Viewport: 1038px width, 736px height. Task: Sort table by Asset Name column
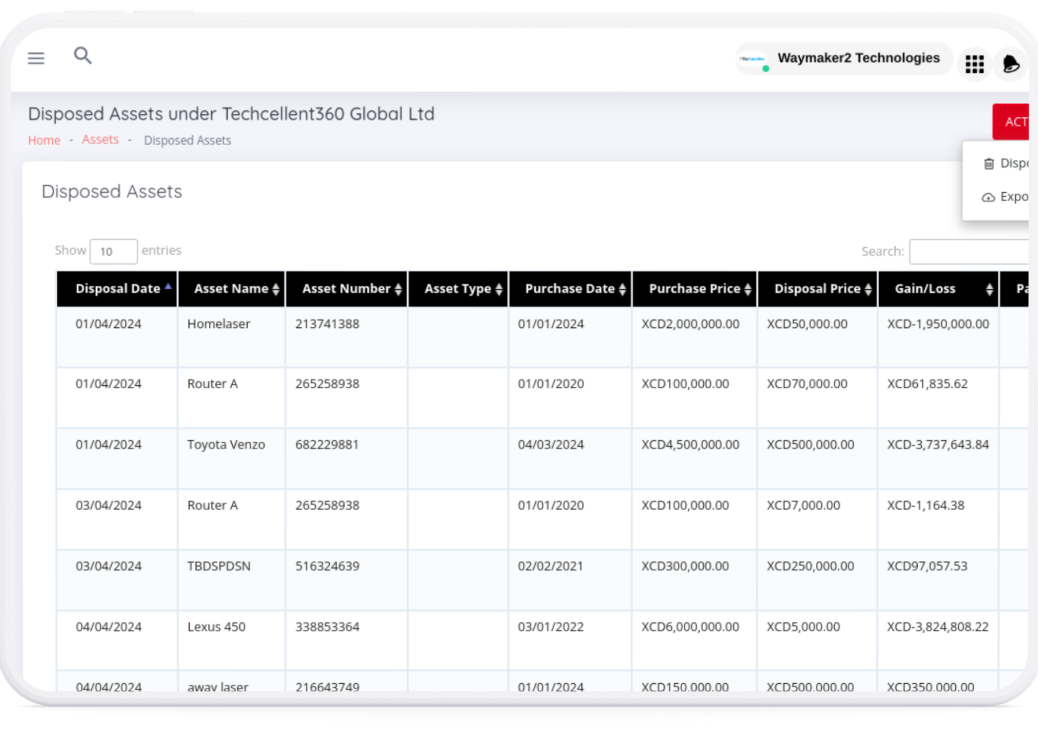(231, 289)
